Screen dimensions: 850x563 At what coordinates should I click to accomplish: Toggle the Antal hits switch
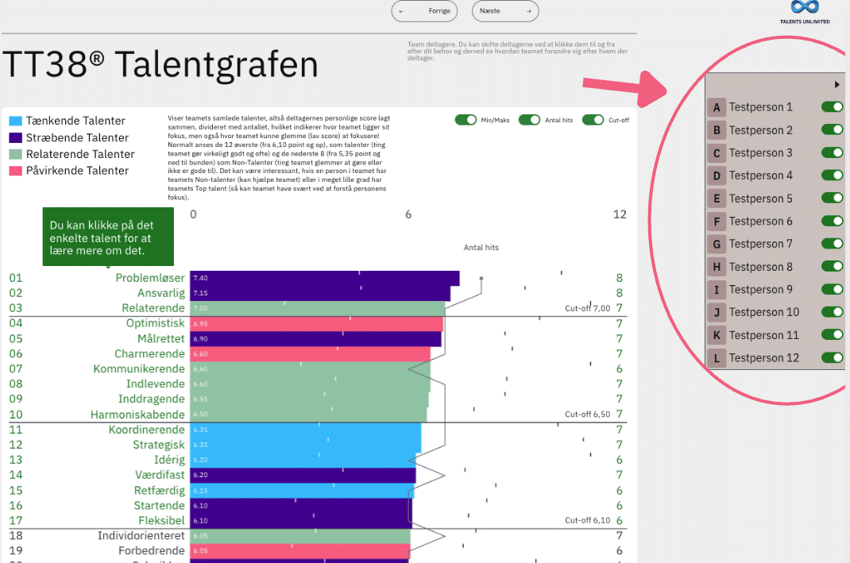(x=529, y=120)
